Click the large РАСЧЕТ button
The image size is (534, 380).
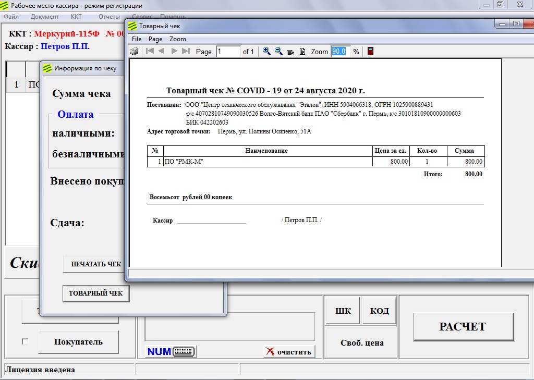464,327
